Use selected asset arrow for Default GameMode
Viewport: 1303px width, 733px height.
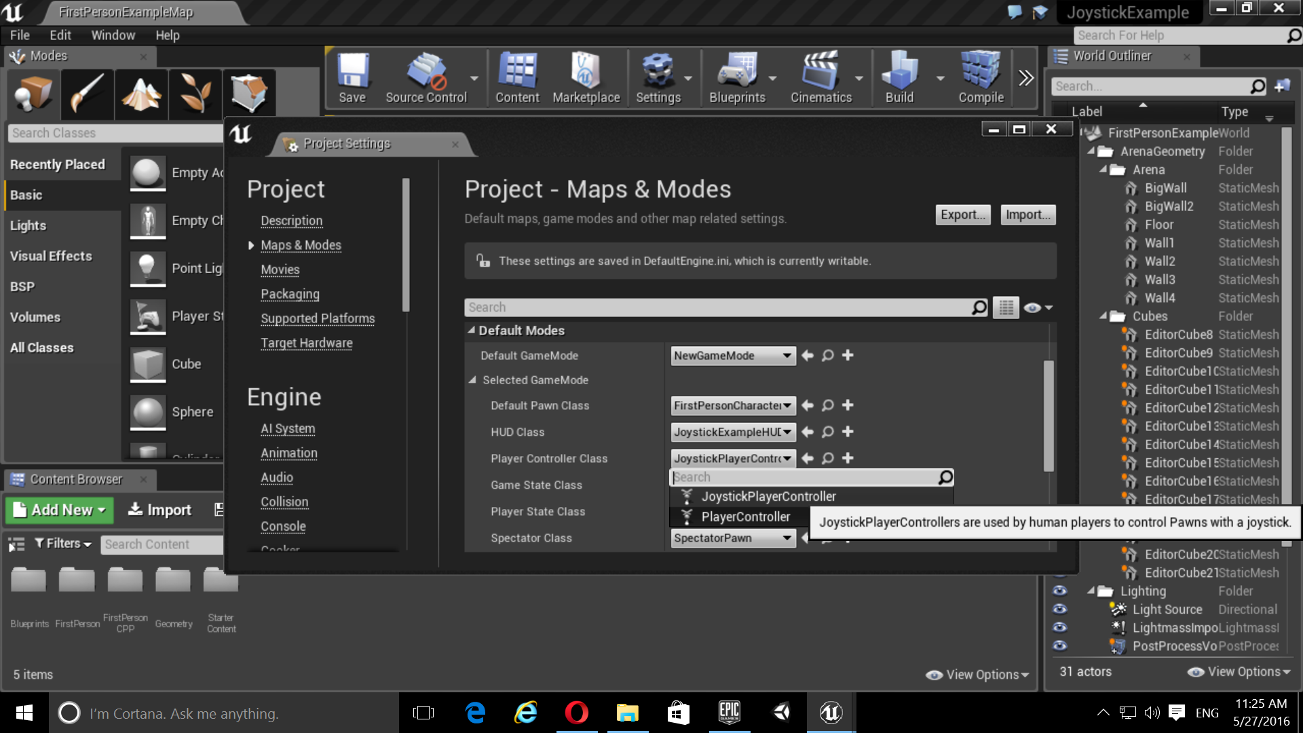point(808,355)
